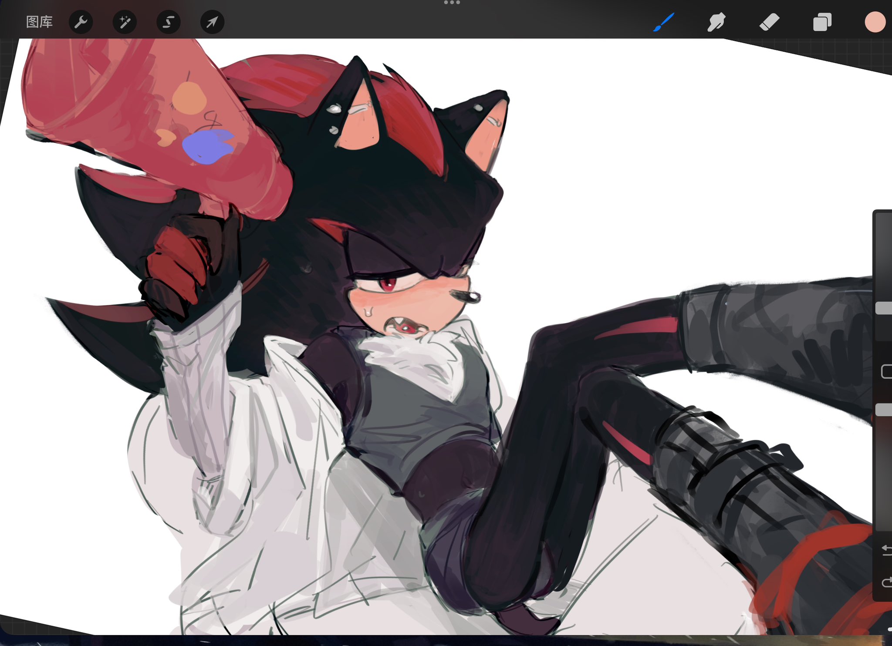Open the Adjustments magic wand menu
The image size is (892, 646).
click(x=125, y=22)
